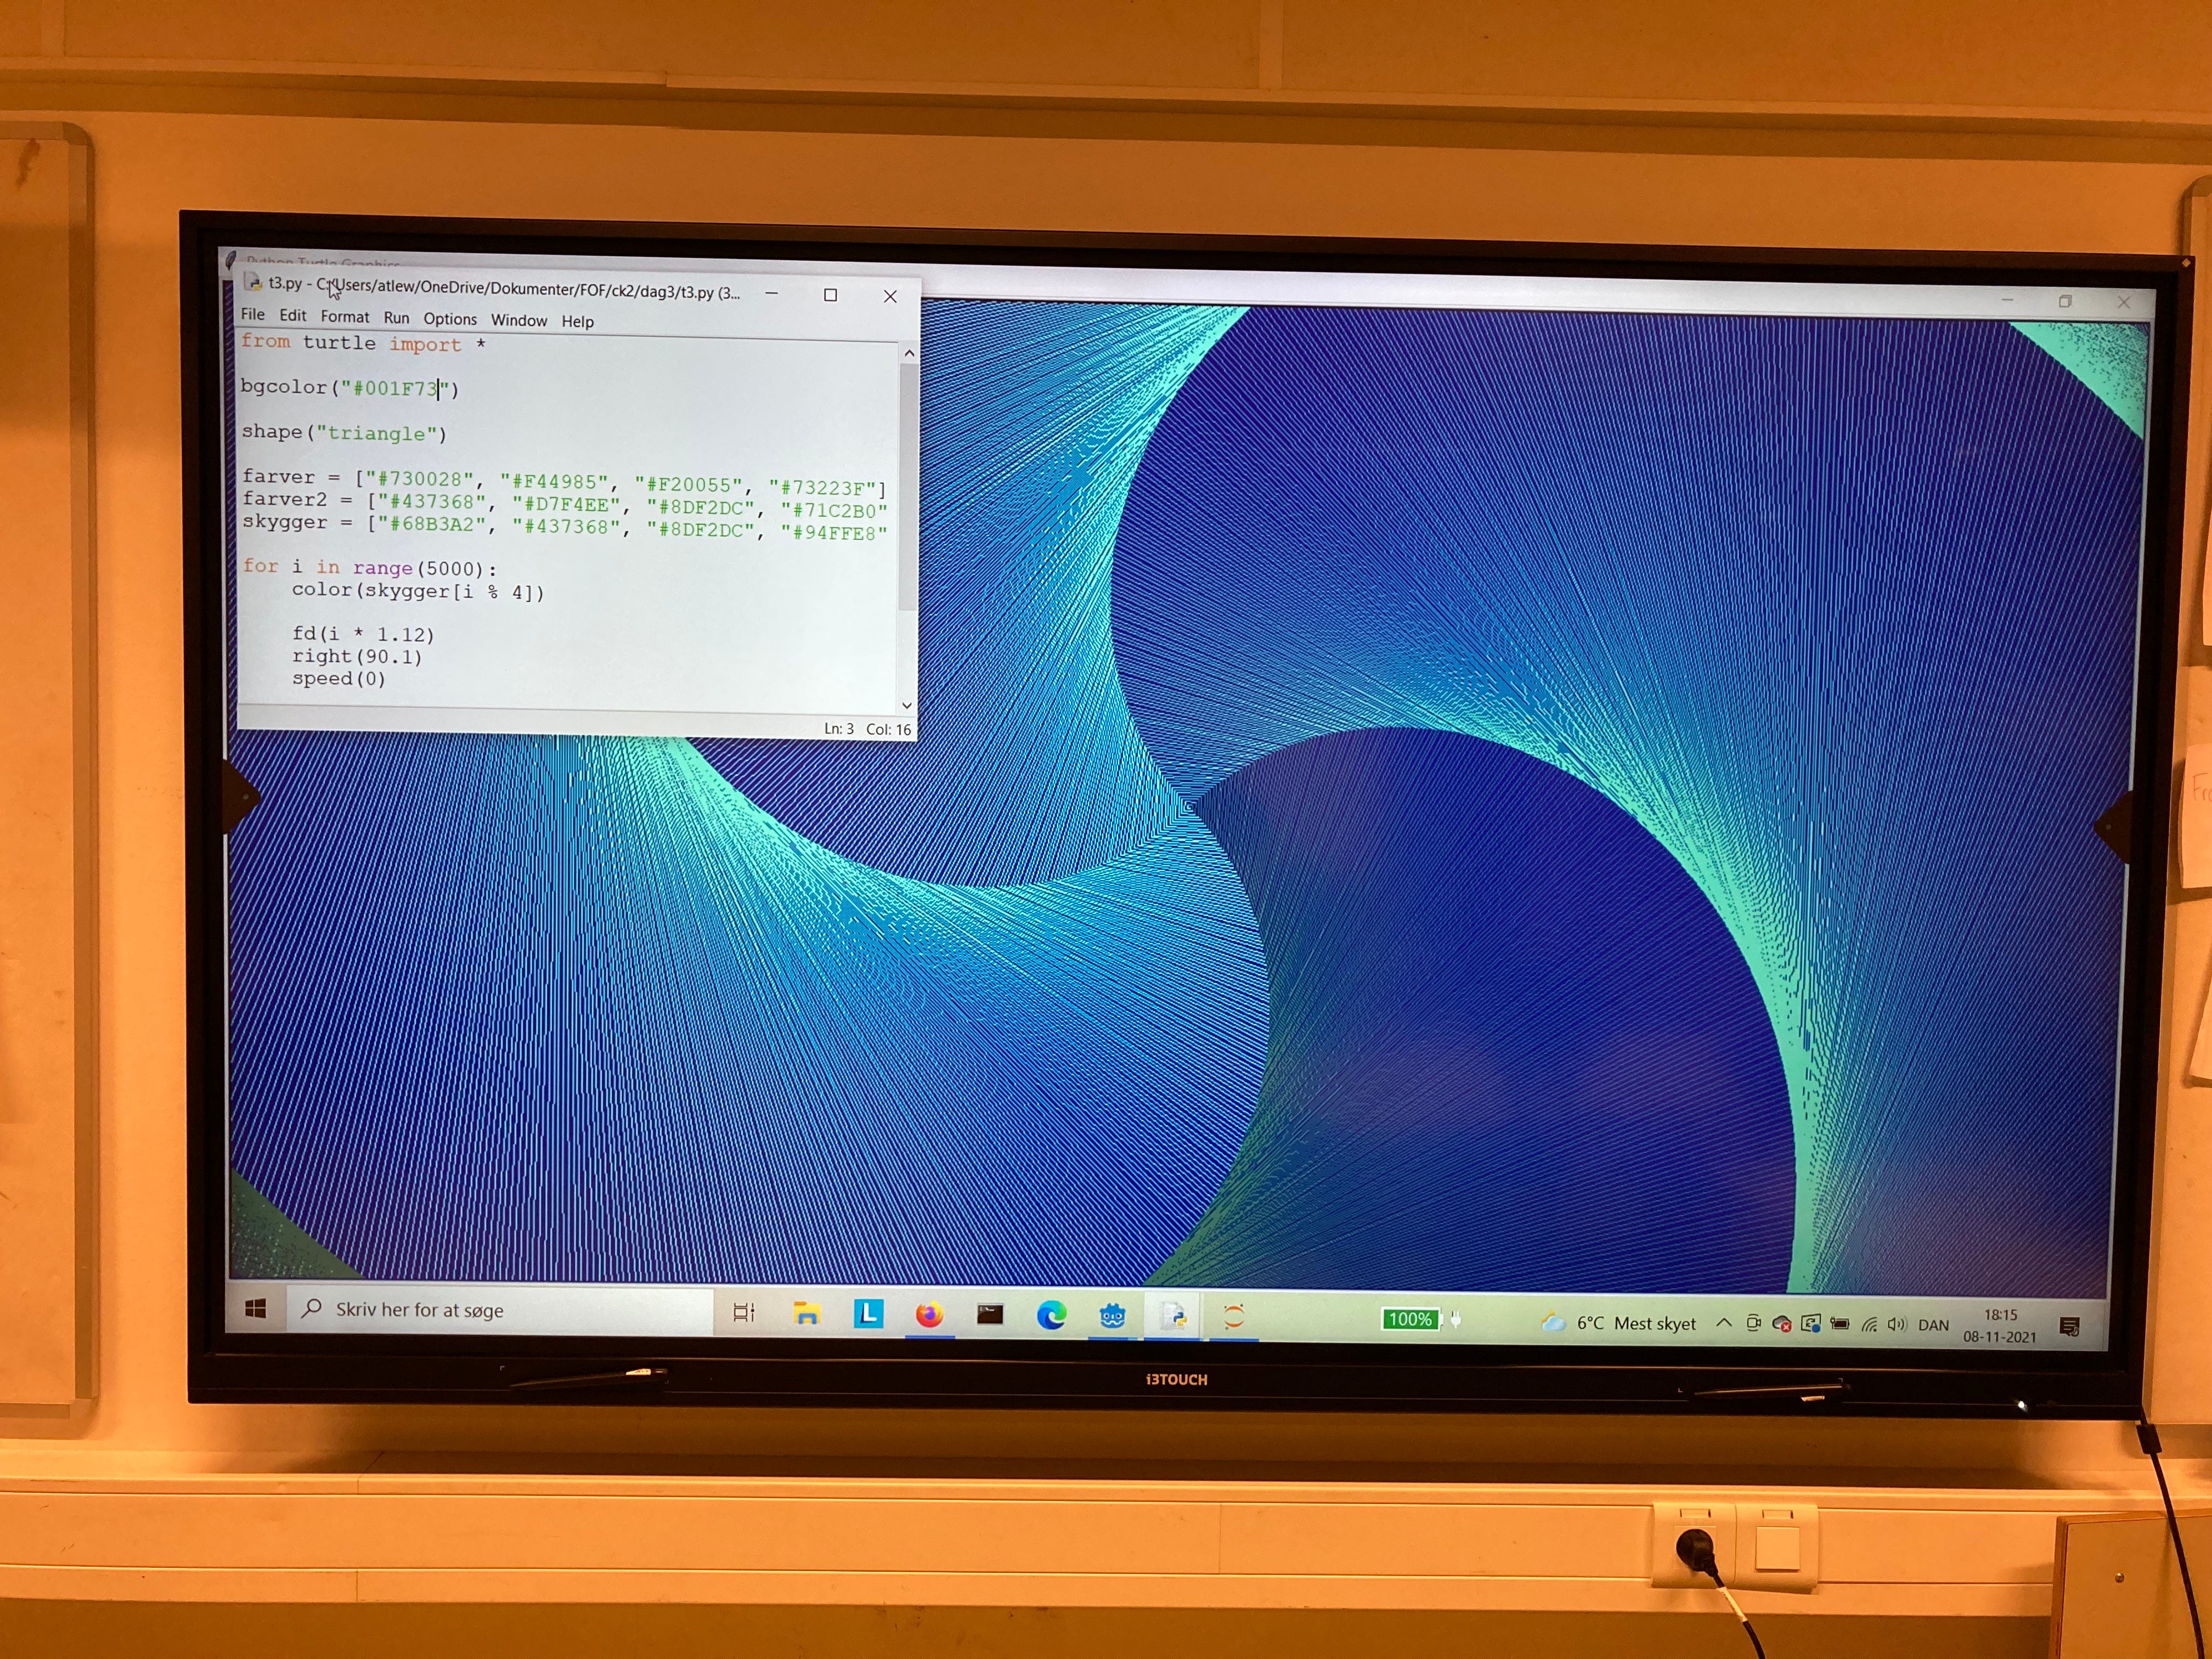Close the Python Turtle Graphics window

[2123, 301]
